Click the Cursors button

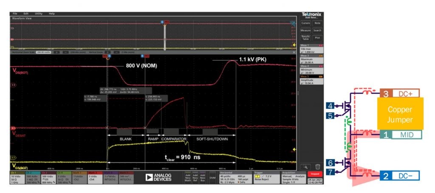pyautogui.click(x=306, y=23)
